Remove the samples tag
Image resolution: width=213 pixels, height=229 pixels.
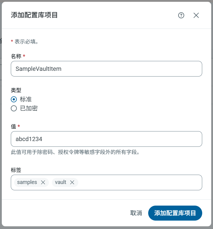tap(43, 182)
